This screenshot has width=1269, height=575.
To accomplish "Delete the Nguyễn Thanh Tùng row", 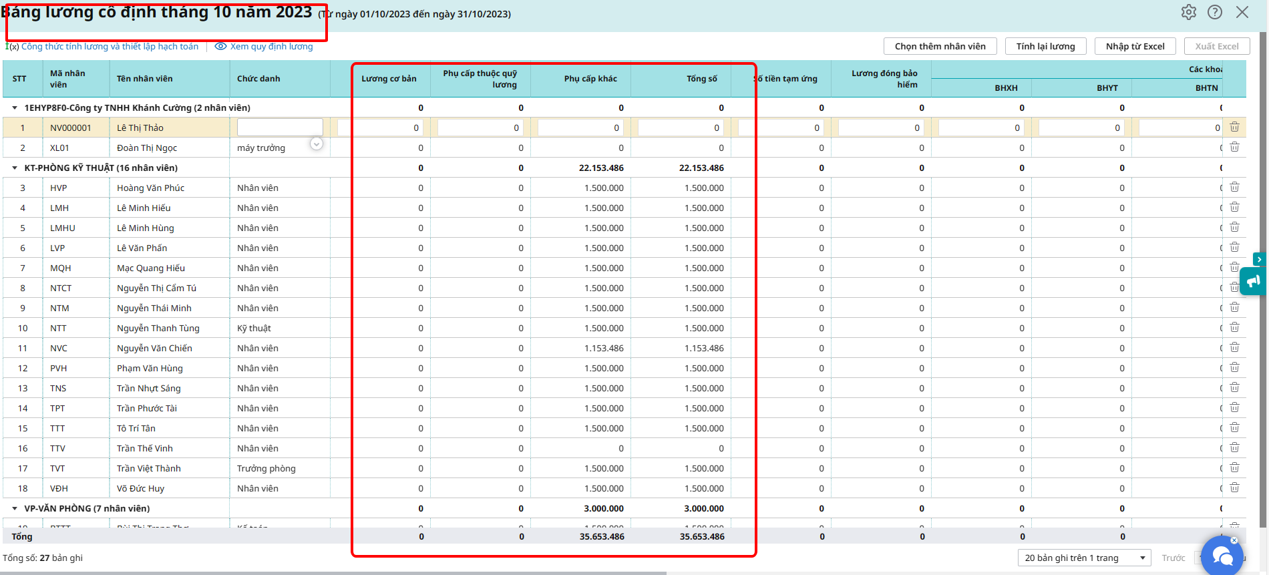I will [1234, 327].
